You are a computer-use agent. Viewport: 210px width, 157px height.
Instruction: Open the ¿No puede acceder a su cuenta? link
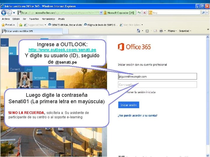coord(137,115)
